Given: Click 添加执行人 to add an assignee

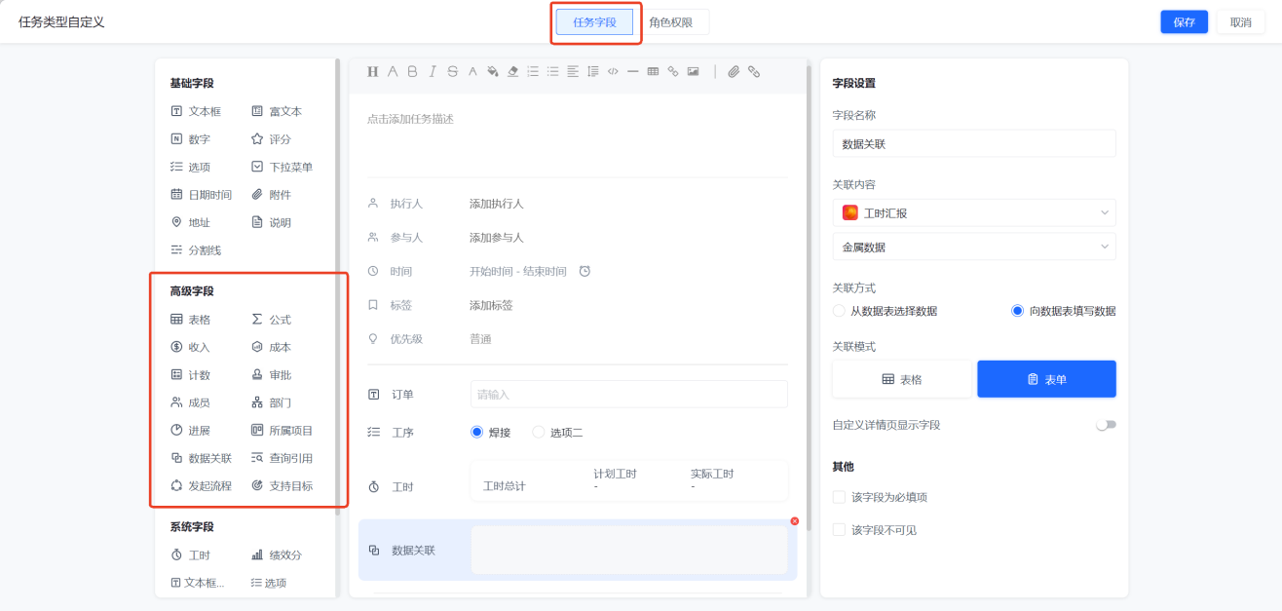Looking at the screenshot, I should tap(497, 204).
